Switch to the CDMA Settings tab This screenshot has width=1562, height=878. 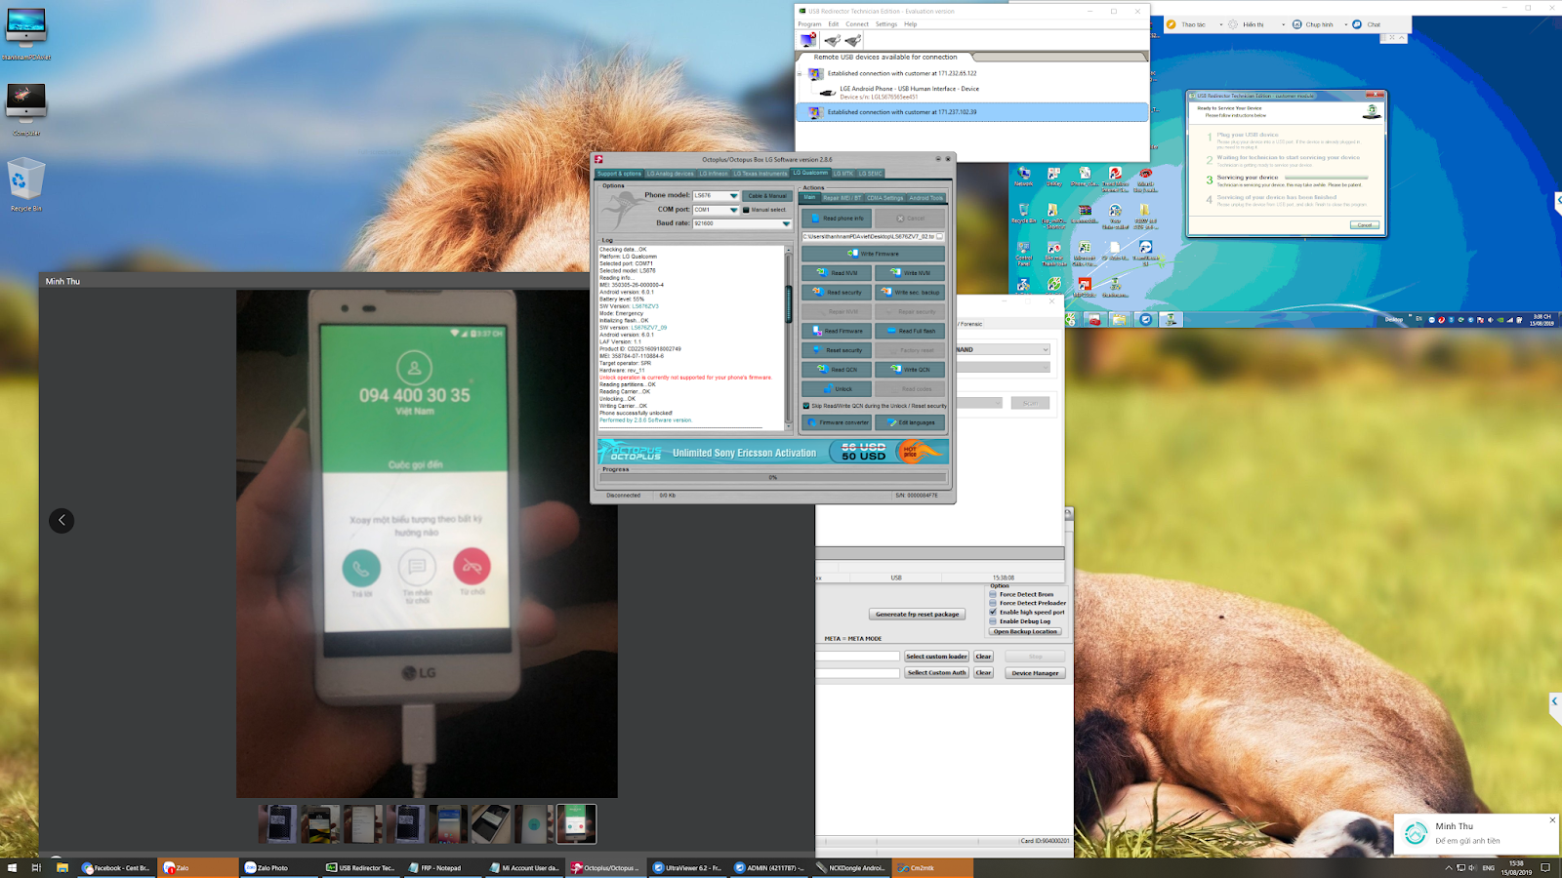coord(885,198)
